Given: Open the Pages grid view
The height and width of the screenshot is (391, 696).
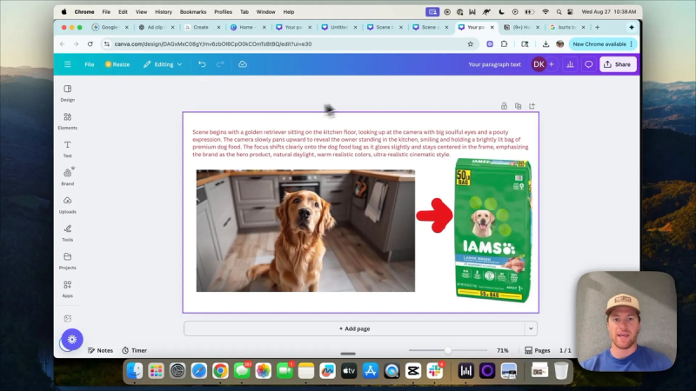Looking at the screenshot, I should point(537,350).
